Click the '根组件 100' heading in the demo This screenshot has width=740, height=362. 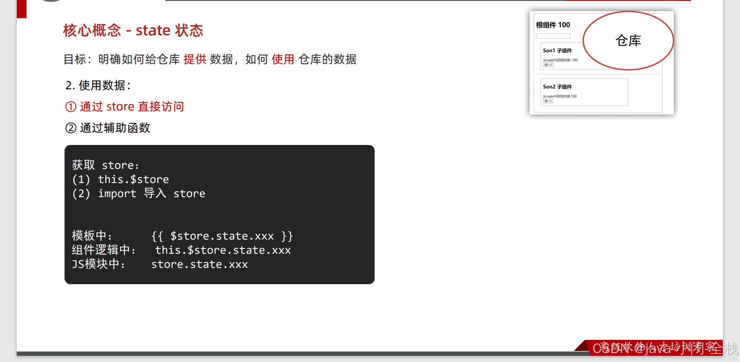[553, 25]
